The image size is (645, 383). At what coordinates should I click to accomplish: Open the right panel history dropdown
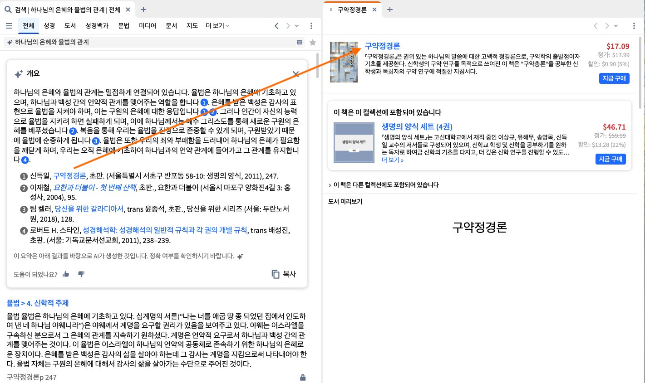tap(616, 26)
